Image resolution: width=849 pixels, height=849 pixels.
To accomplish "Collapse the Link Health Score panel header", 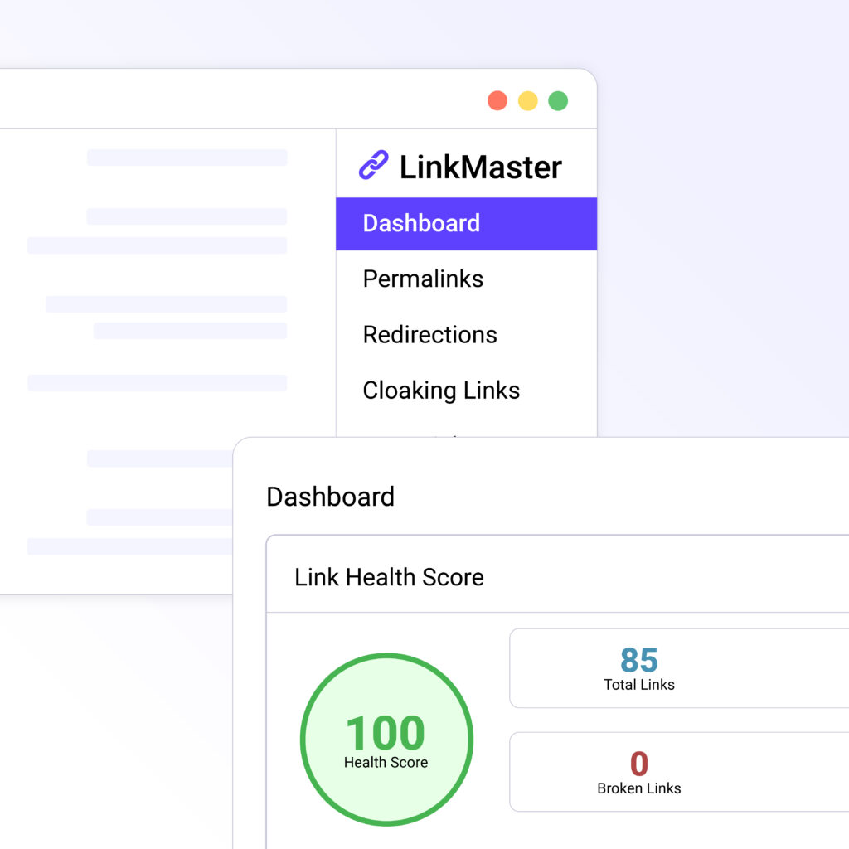I will (389, 577).
